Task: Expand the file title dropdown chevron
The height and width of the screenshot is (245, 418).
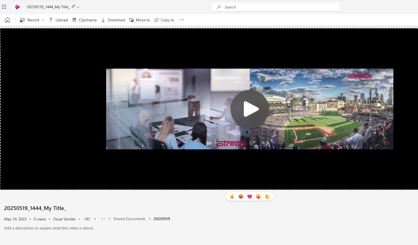Action: coord(78,7)
